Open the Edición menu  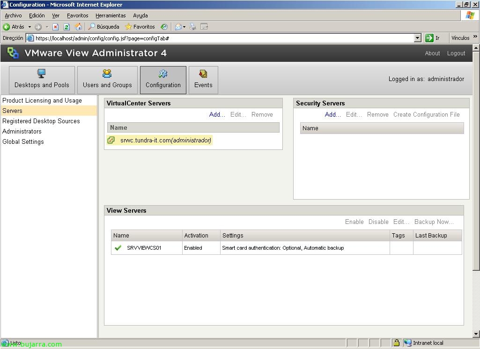[x=37, y=15]
